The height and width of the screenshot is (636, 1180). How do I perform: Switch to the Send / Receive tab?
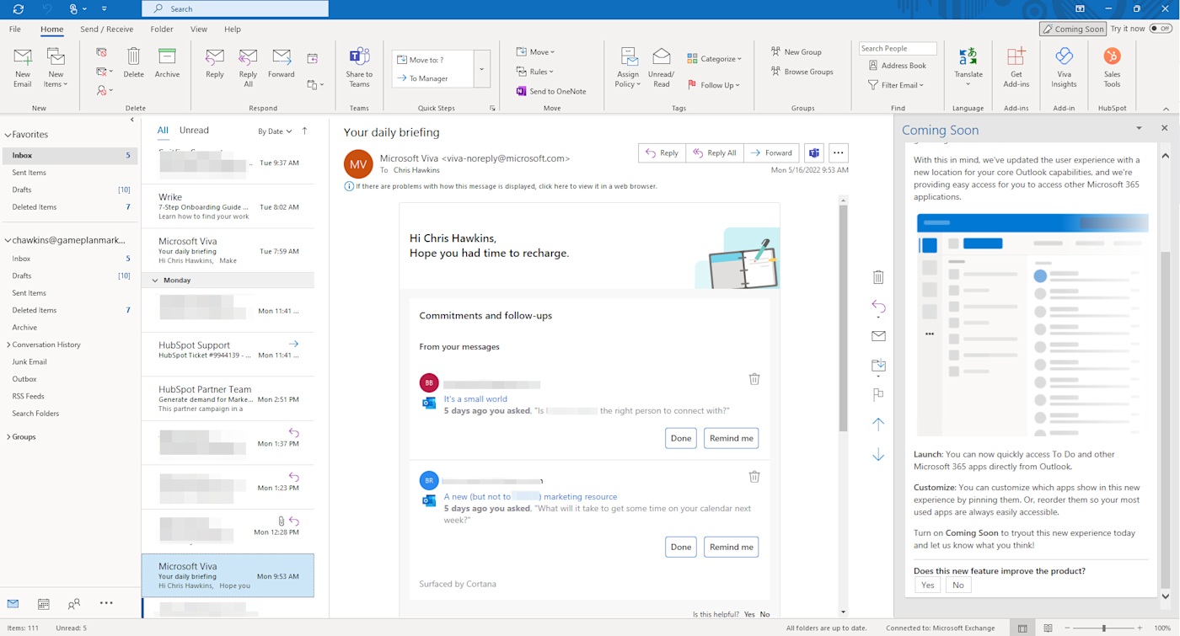107,29
